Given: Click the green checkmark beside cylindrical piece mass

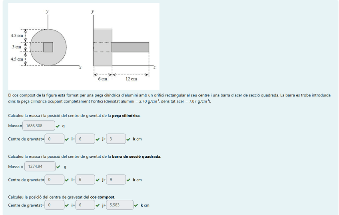Looking at the screenshot, I should (58, 126).
